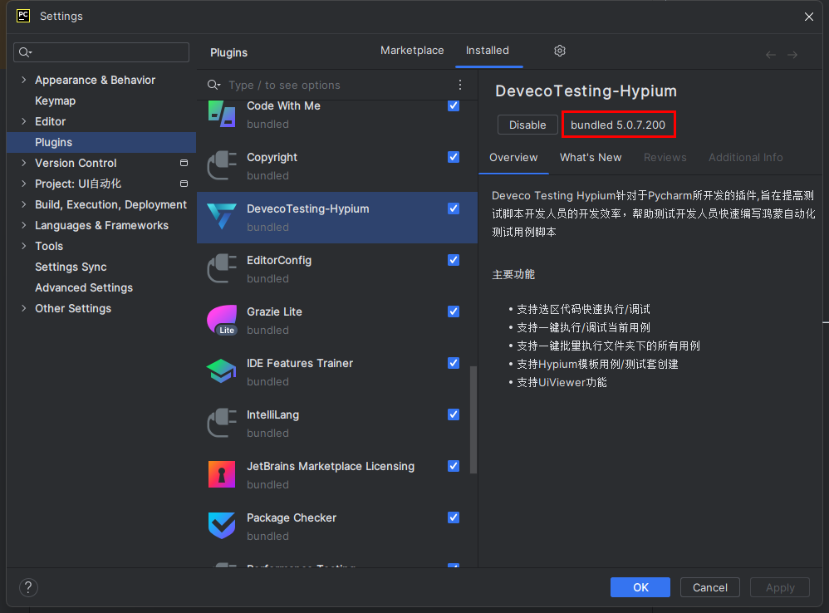The height and width of the screenshot is (613, 829).
Task: Click the Apply button
Action: pos(780,587)
